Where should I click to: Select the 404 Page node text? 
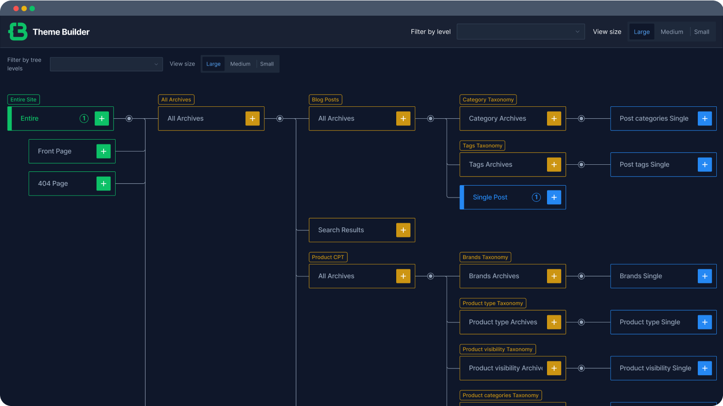tap(53, 183)
